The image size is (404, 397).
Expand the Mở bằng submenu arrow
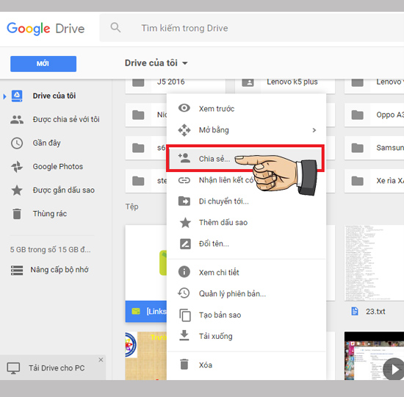coord(314,130)
